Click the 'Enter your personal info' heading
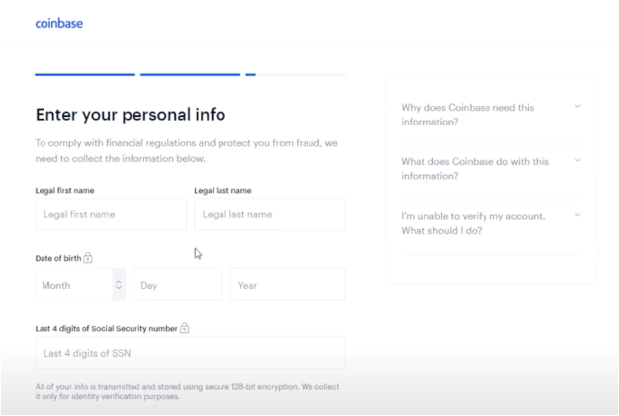619x416 pixels. coord(131,115)
